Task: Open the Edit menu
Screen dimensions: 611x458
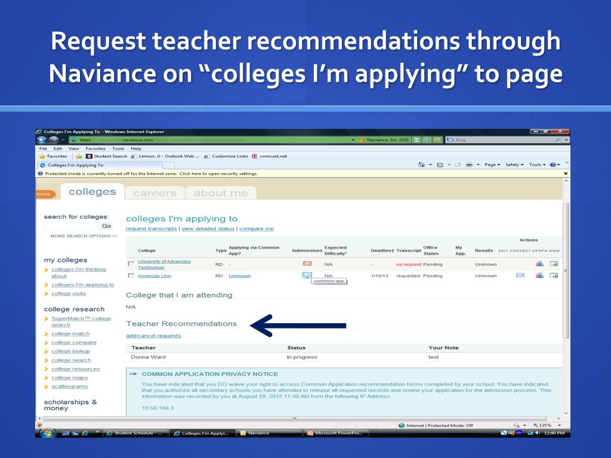Action: click(58, 148)
